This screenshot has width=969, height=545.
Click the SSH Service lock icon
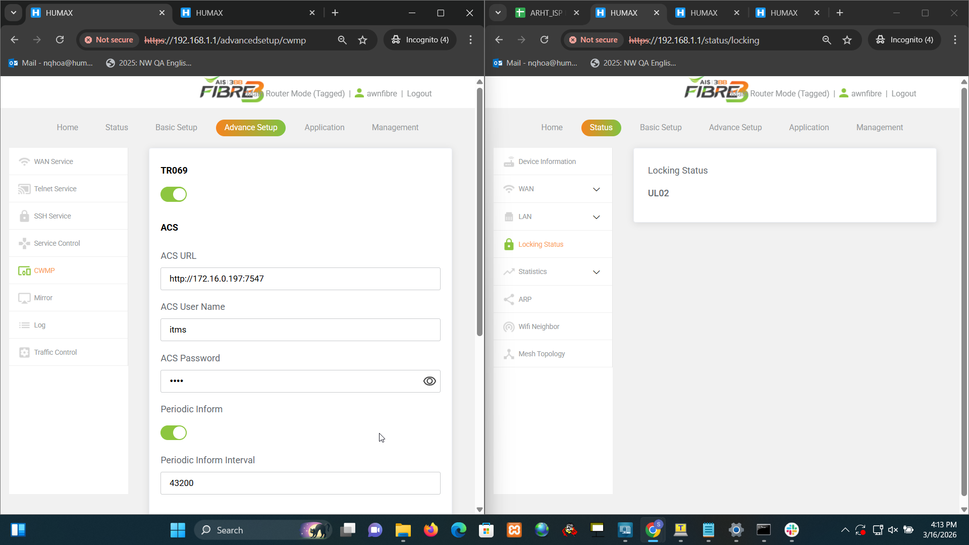pyautogui.click(x=24, y=216)
